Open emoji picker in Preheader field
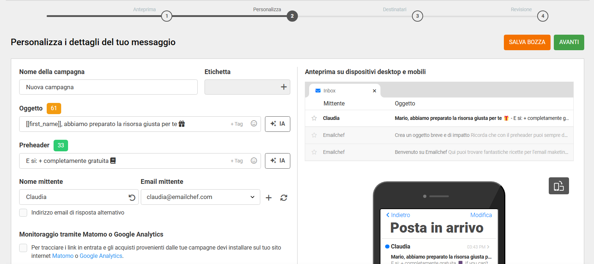The width and height of the screenshot is (594, 264). point(254,160)
